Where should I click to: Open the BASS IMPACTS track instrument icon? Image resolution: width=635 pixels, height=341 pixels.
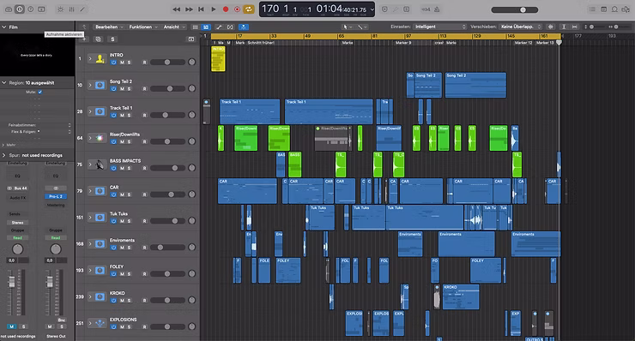tap(100, 165)
